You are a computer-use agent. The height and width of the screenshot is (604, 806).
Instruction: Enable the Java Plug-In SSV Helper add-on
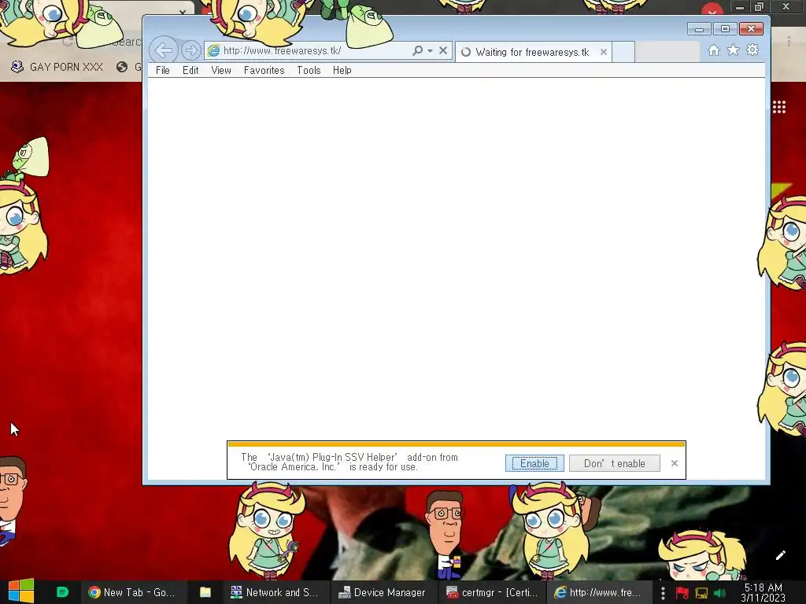coord(534,463)
